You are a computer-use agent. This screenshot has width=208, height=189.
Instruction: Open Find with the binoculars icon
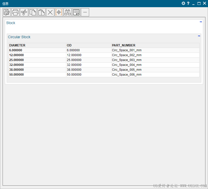[x=68, y=12]
